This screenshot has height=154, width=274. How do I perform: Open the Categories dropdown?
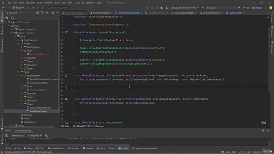tap(34, 136)
